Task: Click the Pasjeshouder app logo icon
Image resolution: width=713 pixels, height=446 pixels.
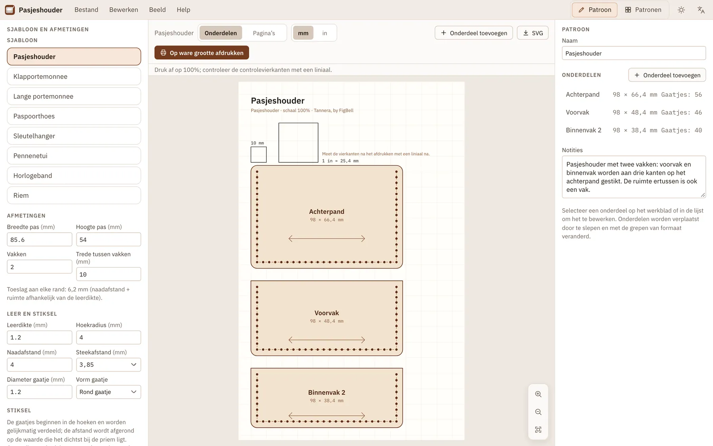Action: click(10, 10)
